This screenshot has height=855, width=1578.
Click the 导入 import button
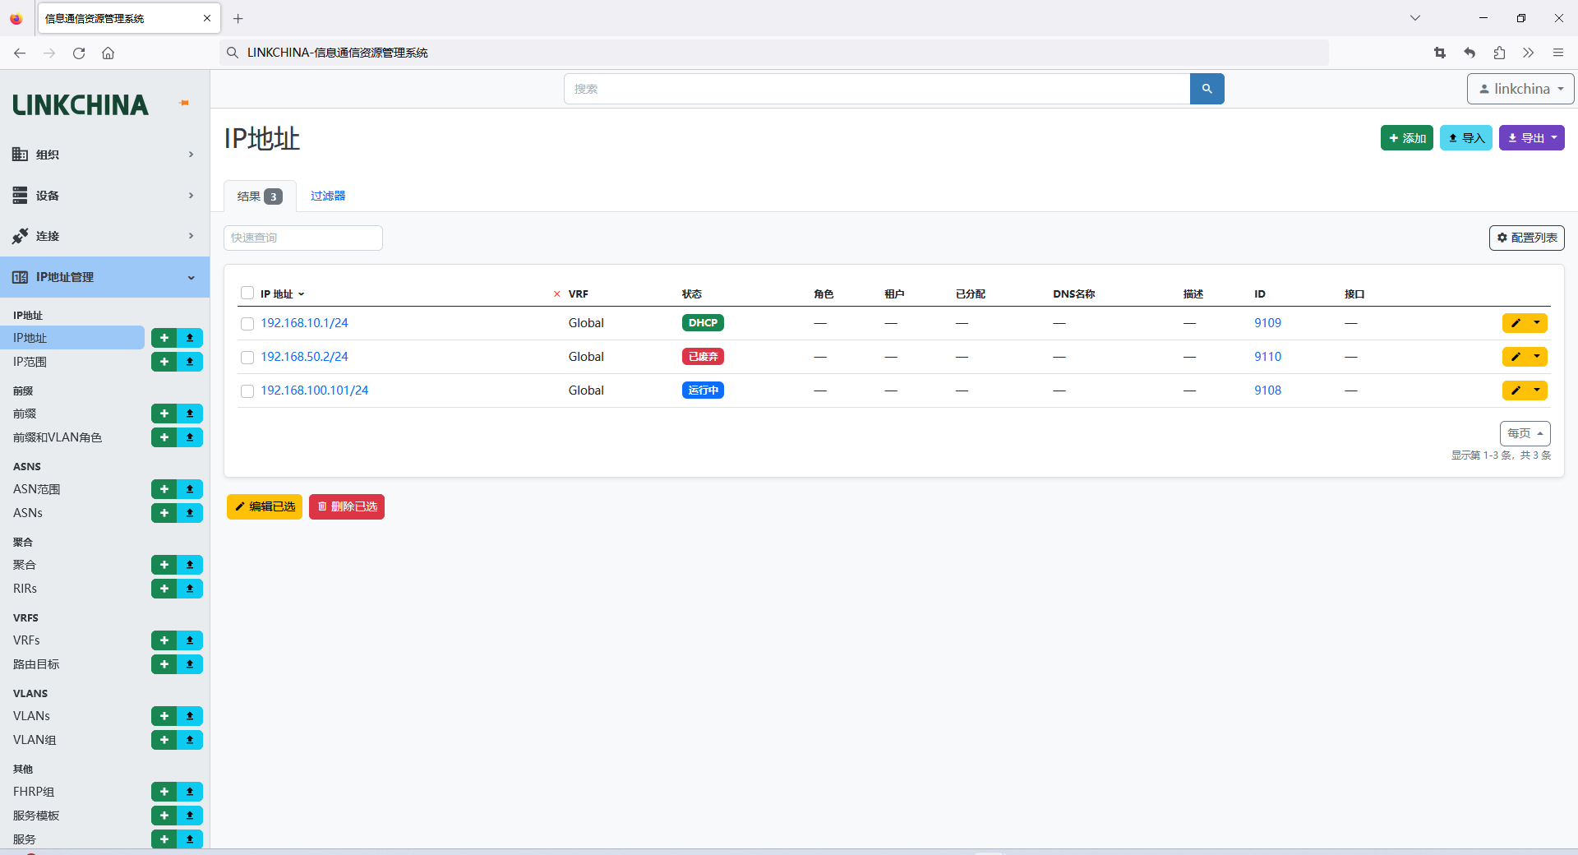[1466, 138]
